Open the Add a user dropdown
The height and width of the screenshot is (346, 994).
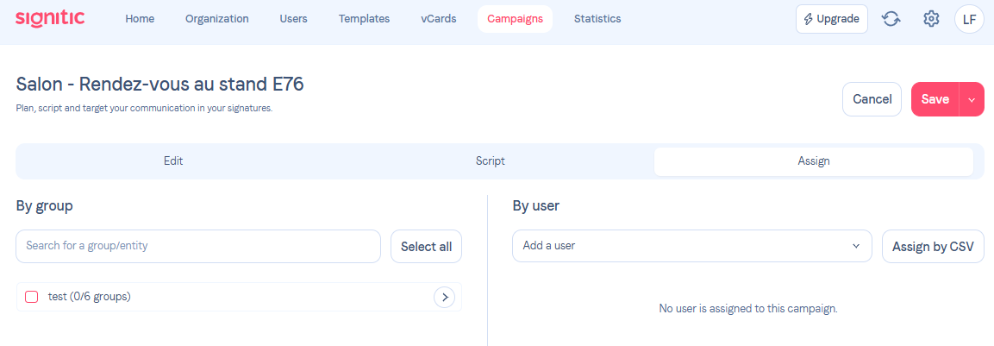pos(691,246)
